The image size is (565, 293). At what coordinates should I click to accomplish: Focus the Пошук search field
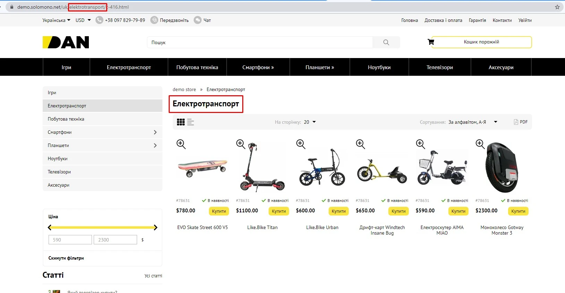tap(260, 42)
